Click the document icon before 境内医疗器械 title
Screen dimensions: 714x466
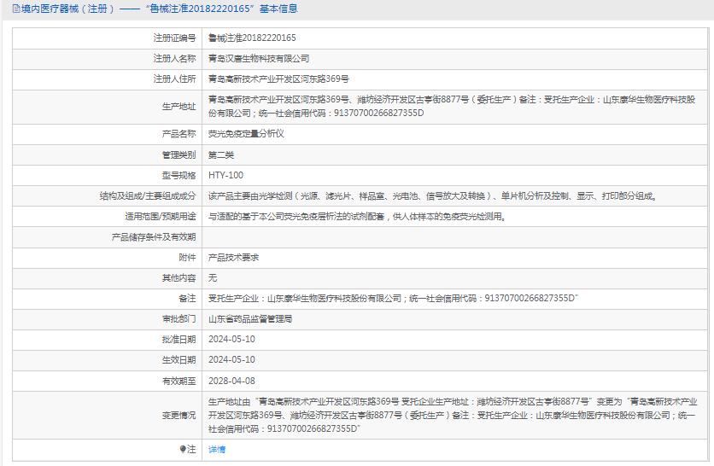(x=16, y=9)
